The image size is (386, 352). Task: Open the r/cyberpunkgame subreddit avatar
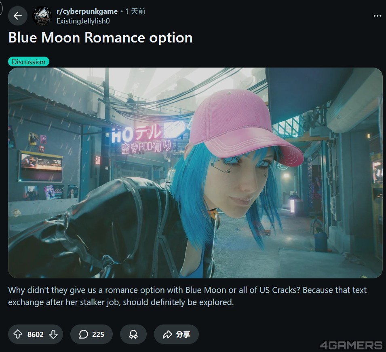[42, 16]
